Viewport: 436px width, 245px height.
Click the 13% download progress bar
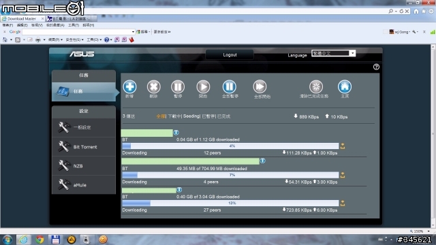[230, 203]
